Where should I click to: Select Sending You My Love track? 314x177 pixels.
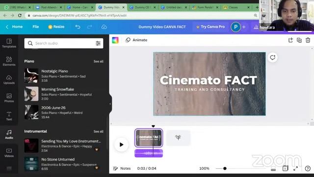(64, 146)
